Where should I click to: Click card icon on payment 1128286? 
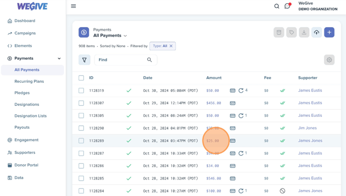(232, 166)
